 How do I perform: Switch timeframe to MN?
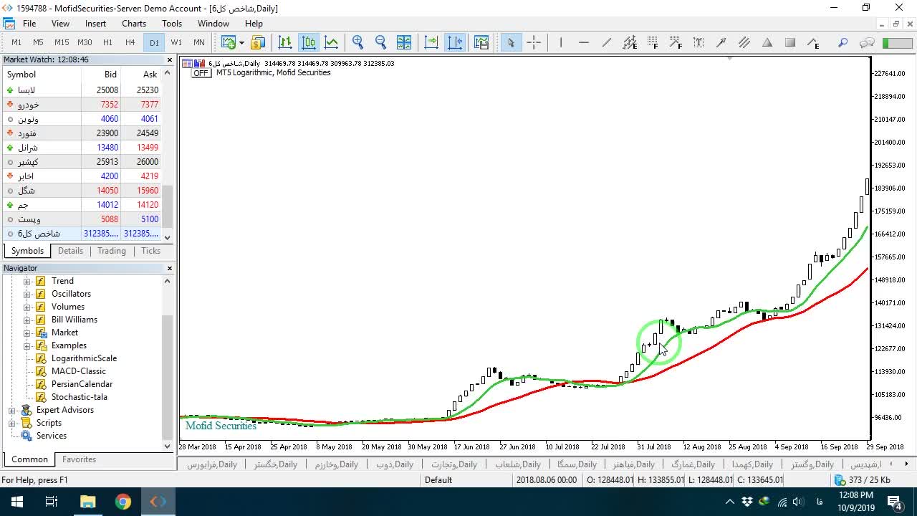pos(198,42)
